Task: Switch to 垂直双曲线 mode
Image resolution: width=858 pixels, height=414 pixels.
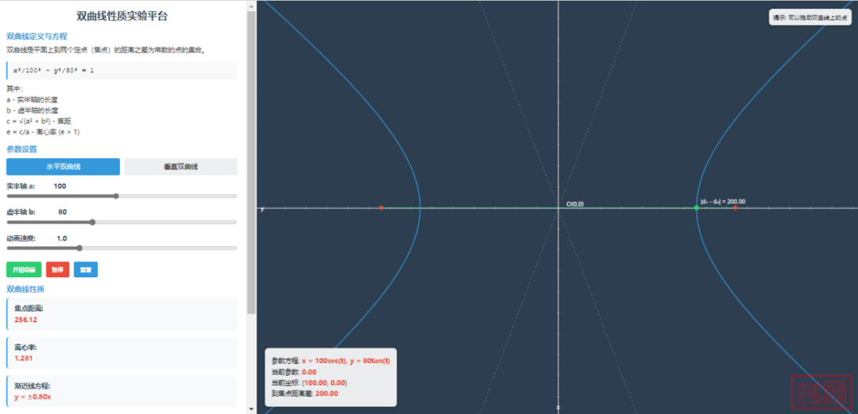Action: click(x=180, y=167)
